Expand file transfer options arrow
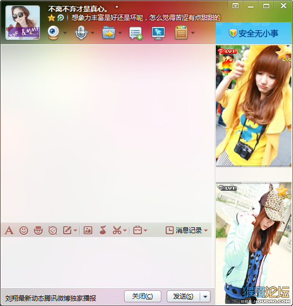 tap(120, 33)
